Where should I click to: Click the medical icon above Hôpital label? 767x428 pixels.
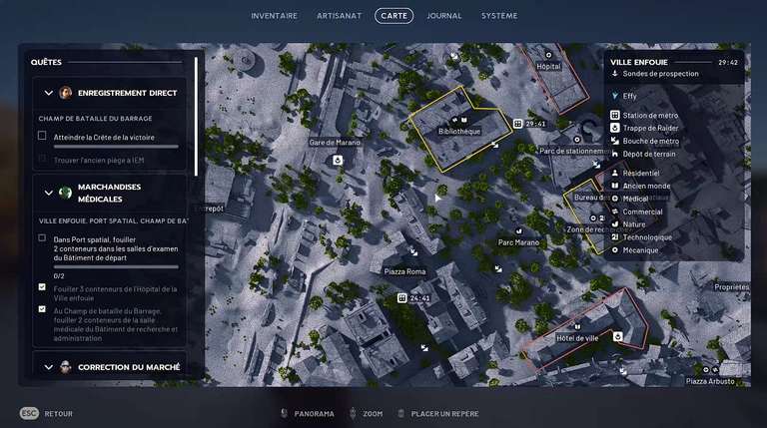[x=548, y=55]
